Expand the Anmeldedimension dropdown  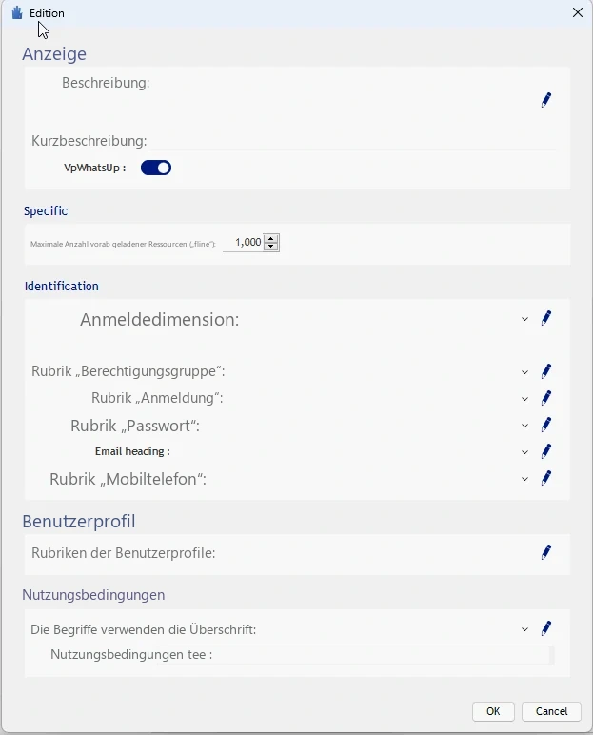pos(524,319)
